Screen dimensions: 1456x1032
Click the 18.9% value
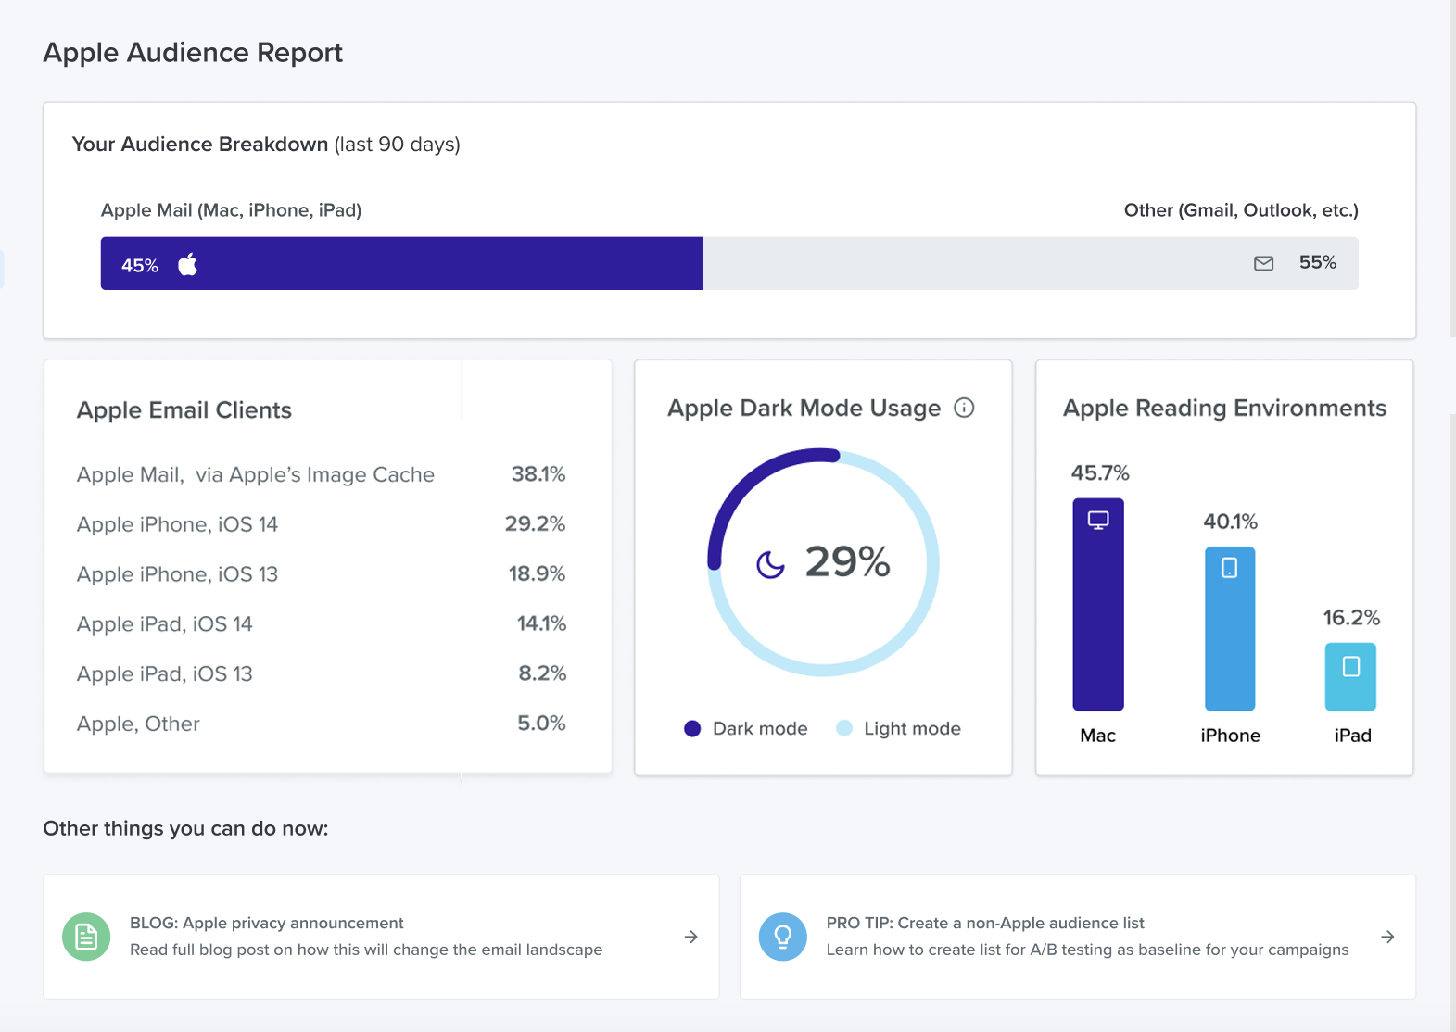[x=537, y=573]
